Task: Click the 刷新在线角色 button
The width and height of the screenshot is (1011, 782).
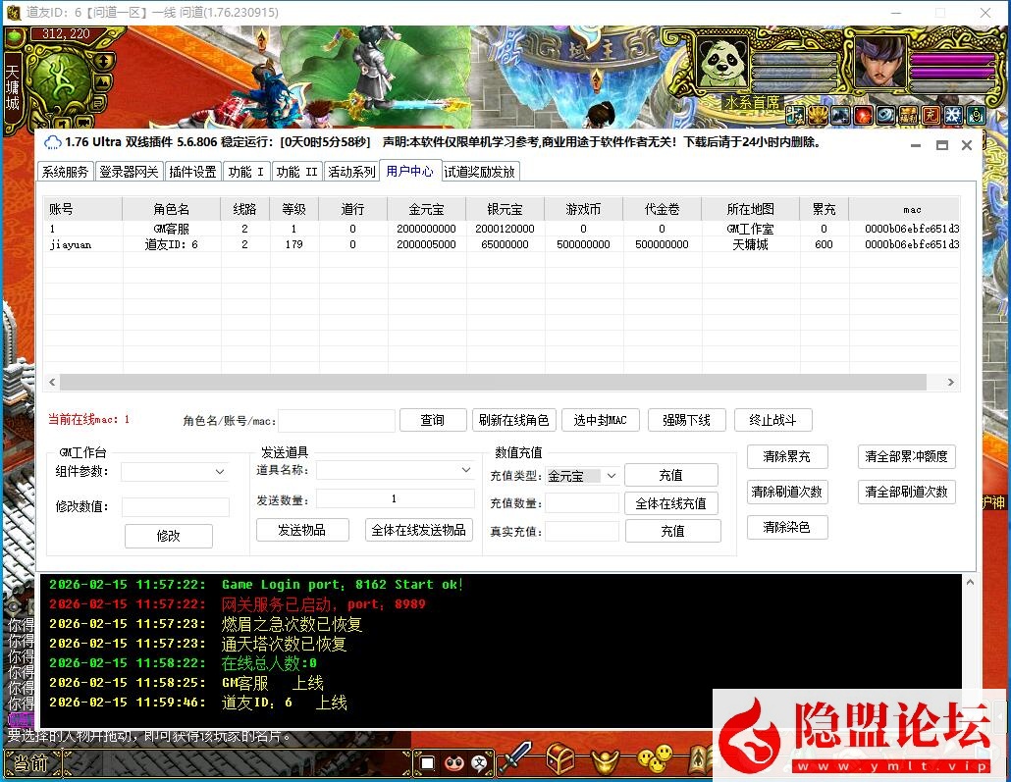Action: click(513, 420)
